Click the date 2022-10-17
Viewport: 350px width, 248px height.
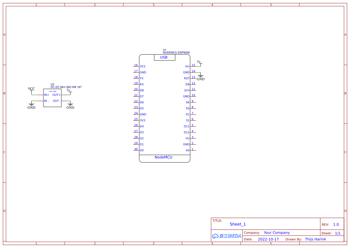coord(269,239)
